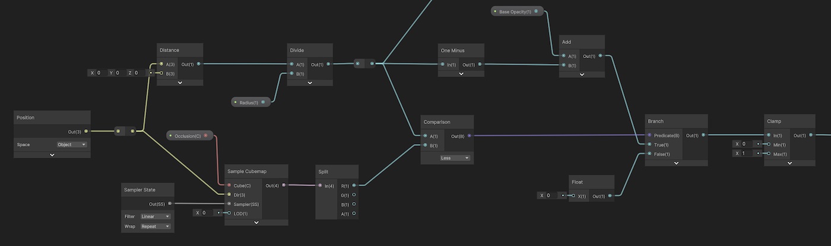Click the Position node Out(3) output port

tap(86, 131)
